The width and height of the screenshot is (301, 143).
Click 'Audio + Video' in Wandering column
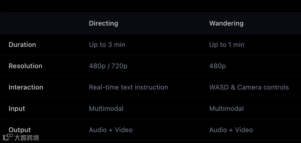click(231, 130)
